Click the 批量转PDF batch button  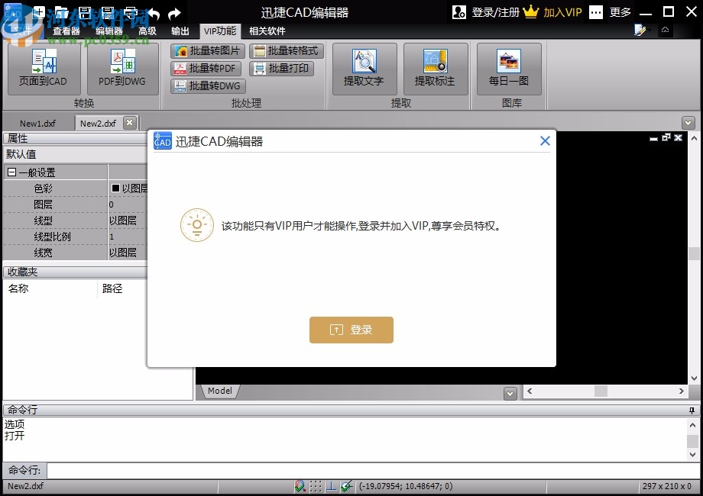[x=206, y=68]
